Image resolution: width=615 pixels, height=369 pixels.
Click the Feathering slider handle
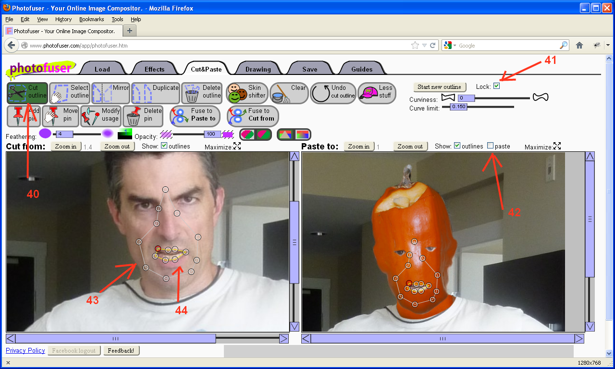(x=63, y=134)
